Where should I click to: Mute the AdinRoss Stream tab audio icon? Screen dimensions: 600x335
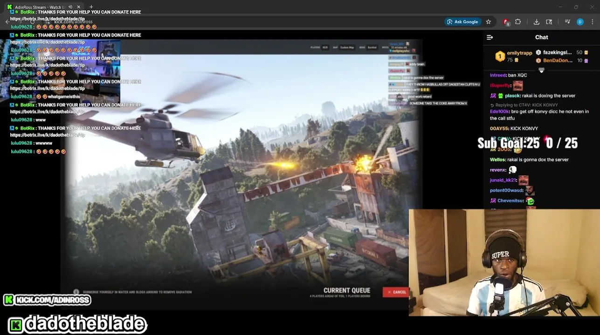click(70, 7)
